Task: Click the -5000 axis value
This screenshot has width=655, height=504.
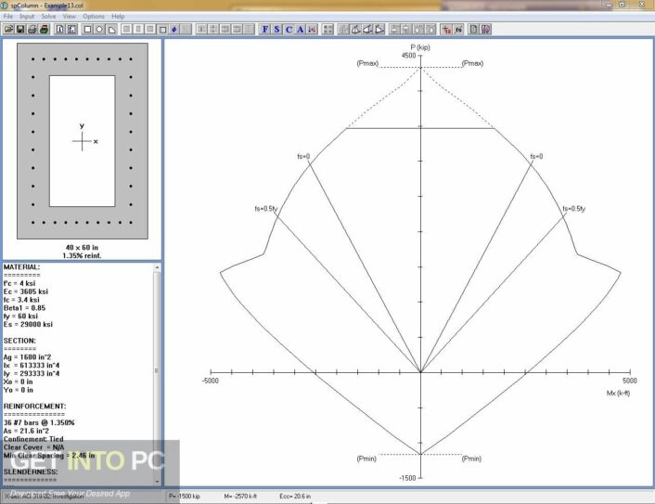Action: click(210, 381)
